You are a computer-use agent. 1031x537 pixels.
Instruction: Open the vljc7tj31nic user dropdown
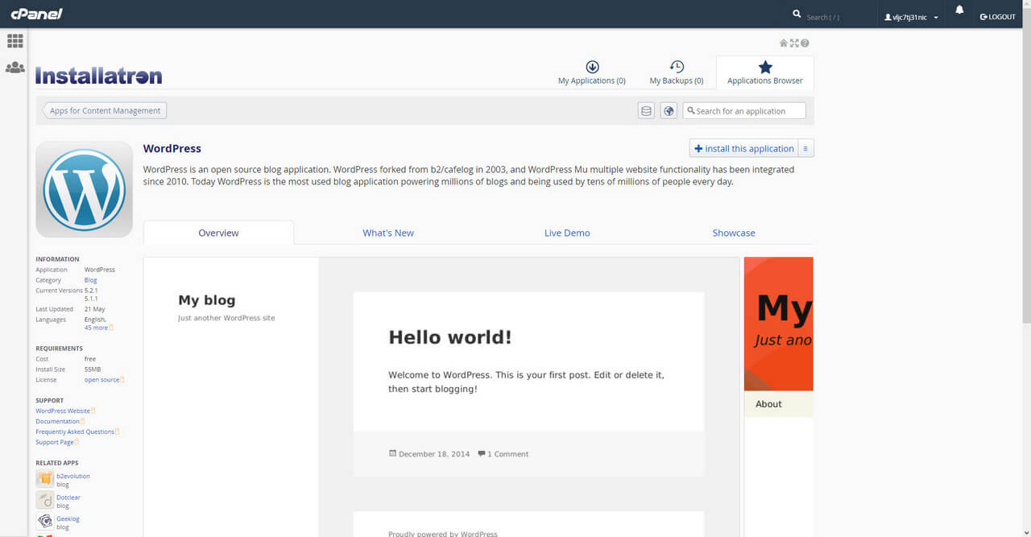(911, 17)
